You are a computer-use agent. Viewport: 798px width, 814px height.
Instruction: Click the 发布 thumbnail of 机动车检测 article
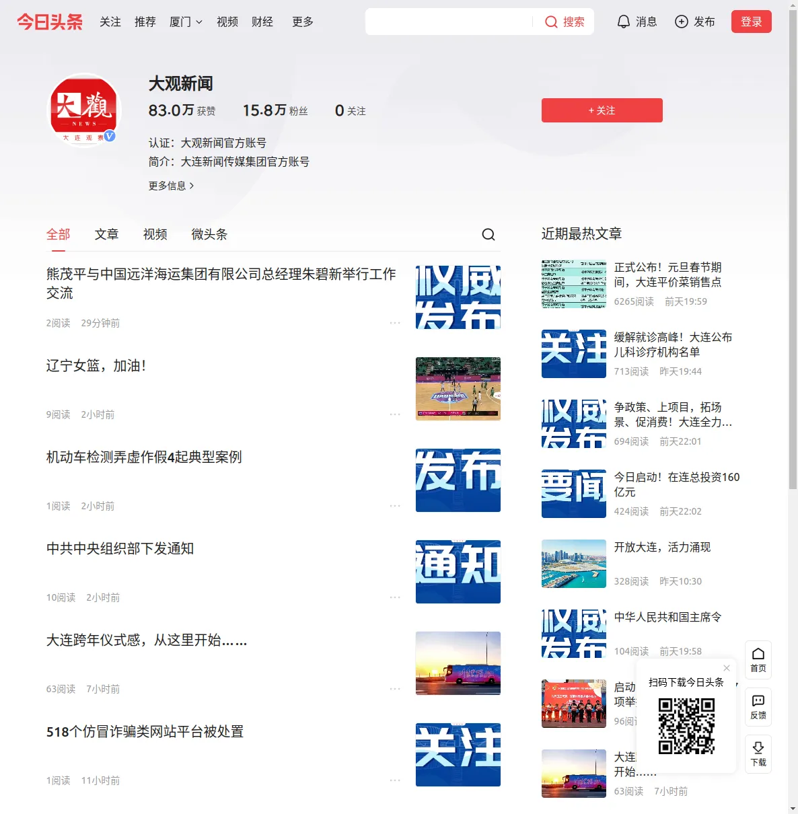[x=458, y=480]
